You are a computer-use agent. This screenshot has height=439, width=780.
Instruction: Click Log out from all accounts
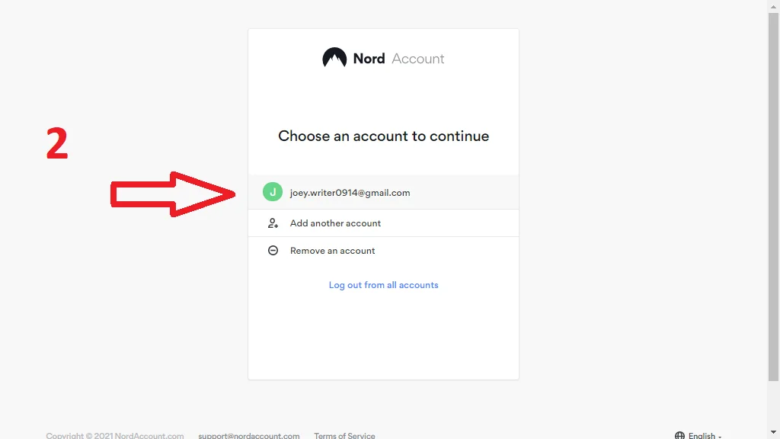tap(383, 285)
